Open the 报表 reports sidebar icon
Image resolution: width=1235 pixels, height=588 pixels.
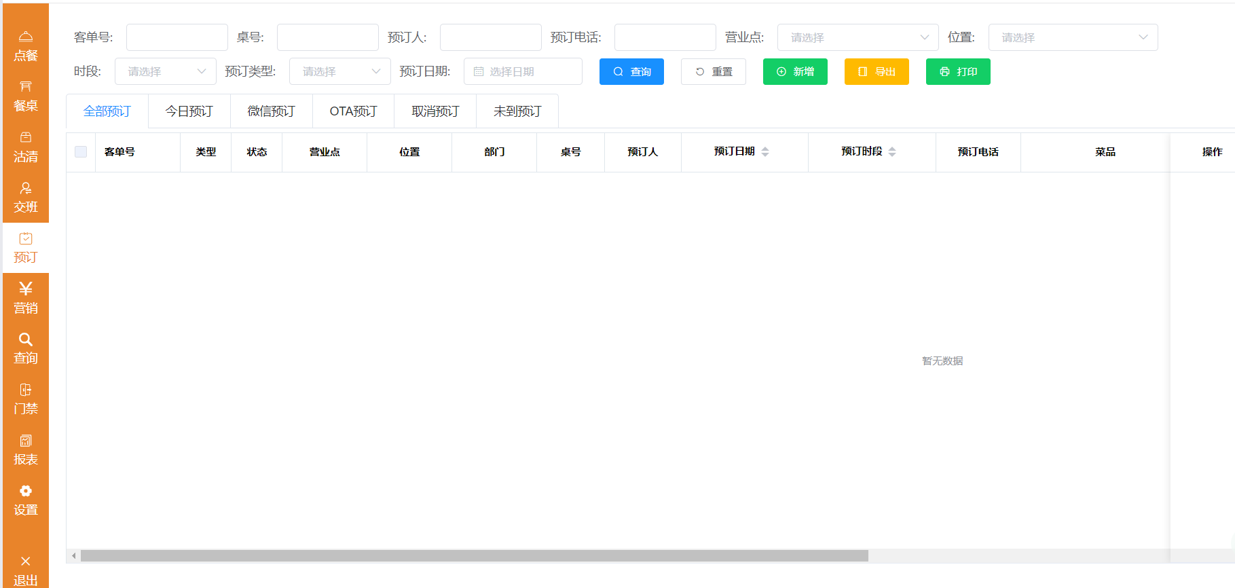point(26,449)
